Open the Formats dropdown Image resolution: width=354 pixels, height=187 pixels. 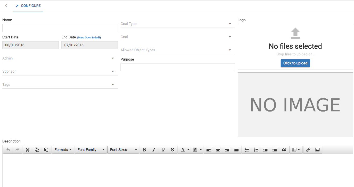pyautogui.click(x=63, y=150)
